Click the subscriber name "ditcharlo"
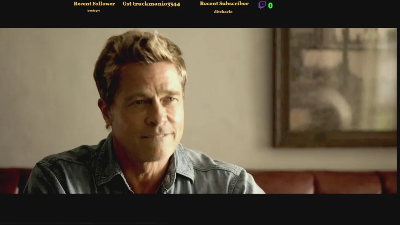The width and height of the screenshot is (400, 225). [x=223, y=12]
